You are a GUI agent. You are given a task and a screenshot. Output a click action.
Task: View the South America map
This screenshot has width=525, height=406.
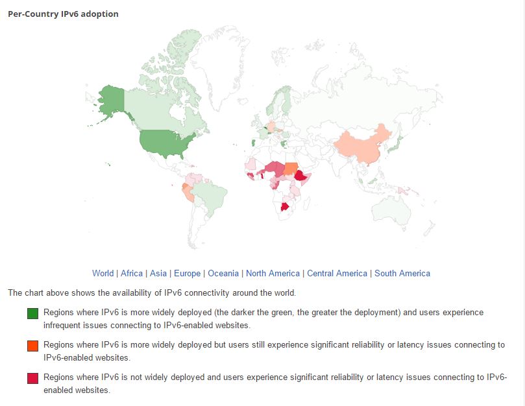coord(402,273)
